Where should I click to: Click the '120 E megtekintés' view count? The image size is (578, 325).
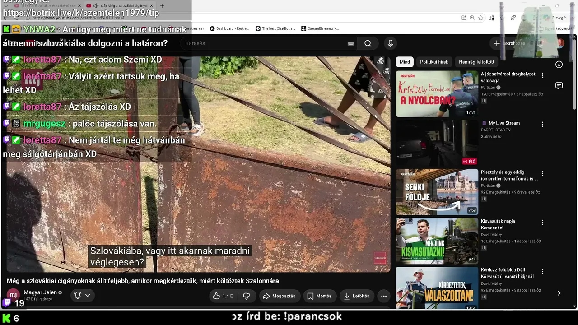497,94
